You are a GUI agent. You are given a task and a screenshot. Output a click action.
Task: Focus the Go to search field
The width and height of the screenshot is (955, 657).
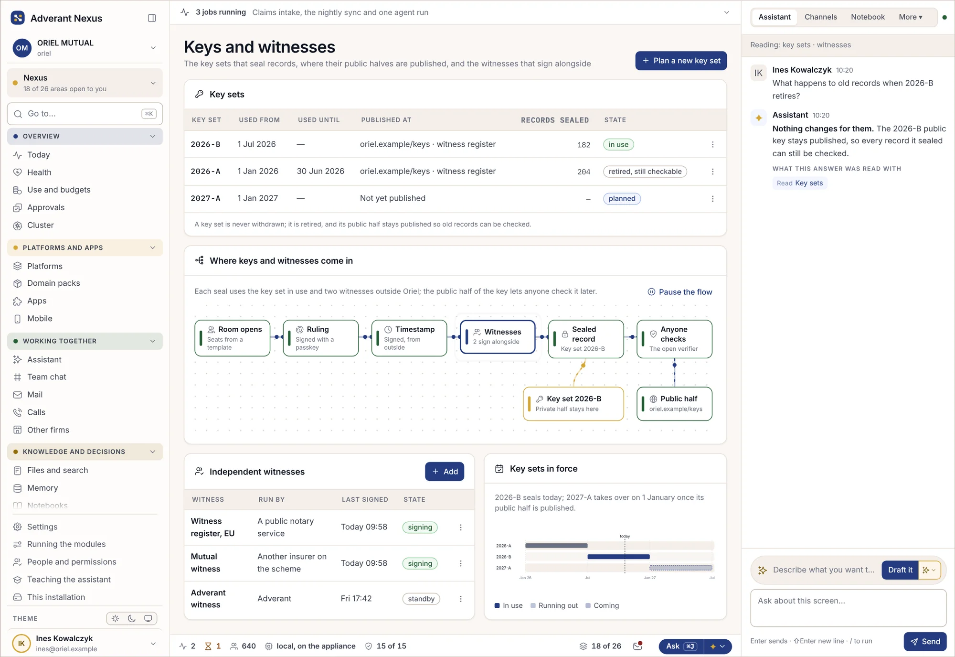[85, 114]
